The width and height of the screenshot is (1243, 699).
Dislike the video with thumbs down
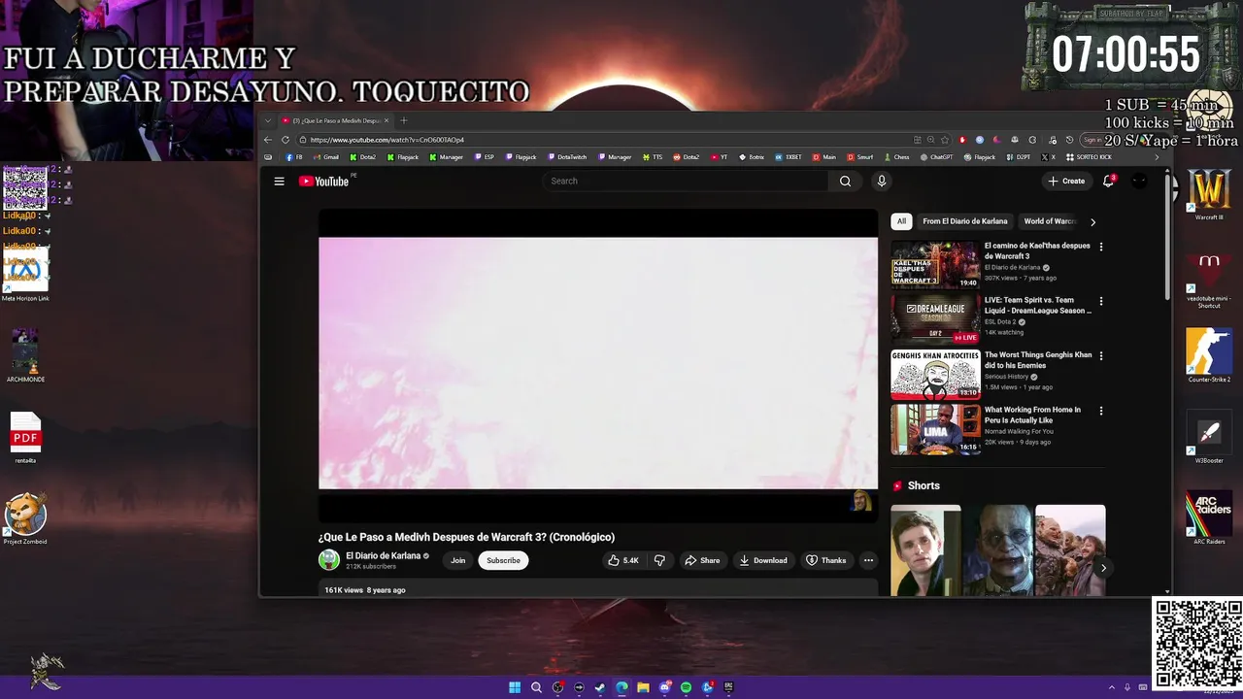point(659,560)
